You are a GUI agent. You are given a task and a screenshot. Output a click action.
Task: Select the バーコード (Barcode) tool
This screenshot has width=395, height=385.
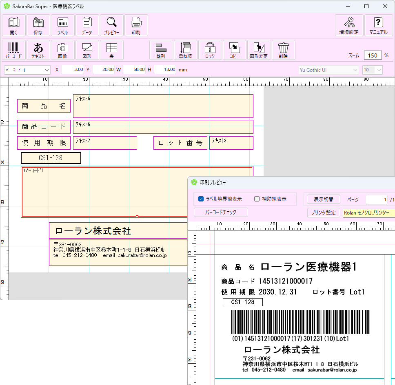tap(14, 50)
